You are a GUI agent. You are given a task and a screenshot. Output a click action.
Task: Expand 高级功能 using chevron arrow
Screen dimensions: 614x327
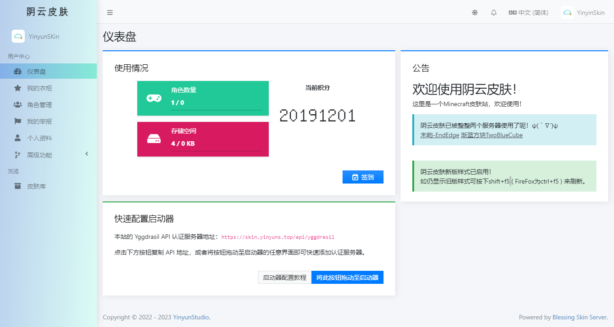(87, 154)
